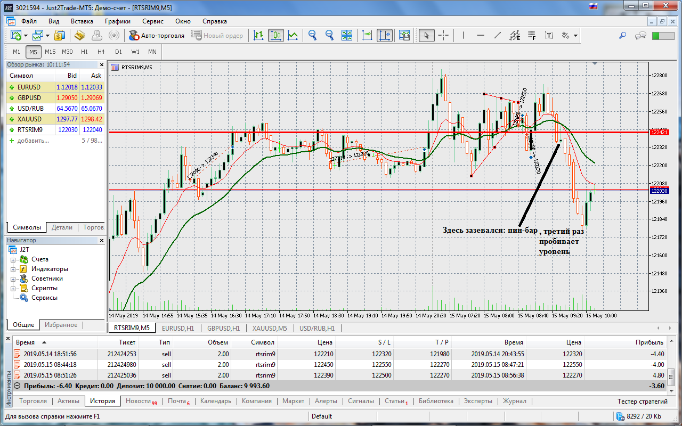Open the Детали tab in Market Watch
682x426 pixels.
tap(62, 227)
